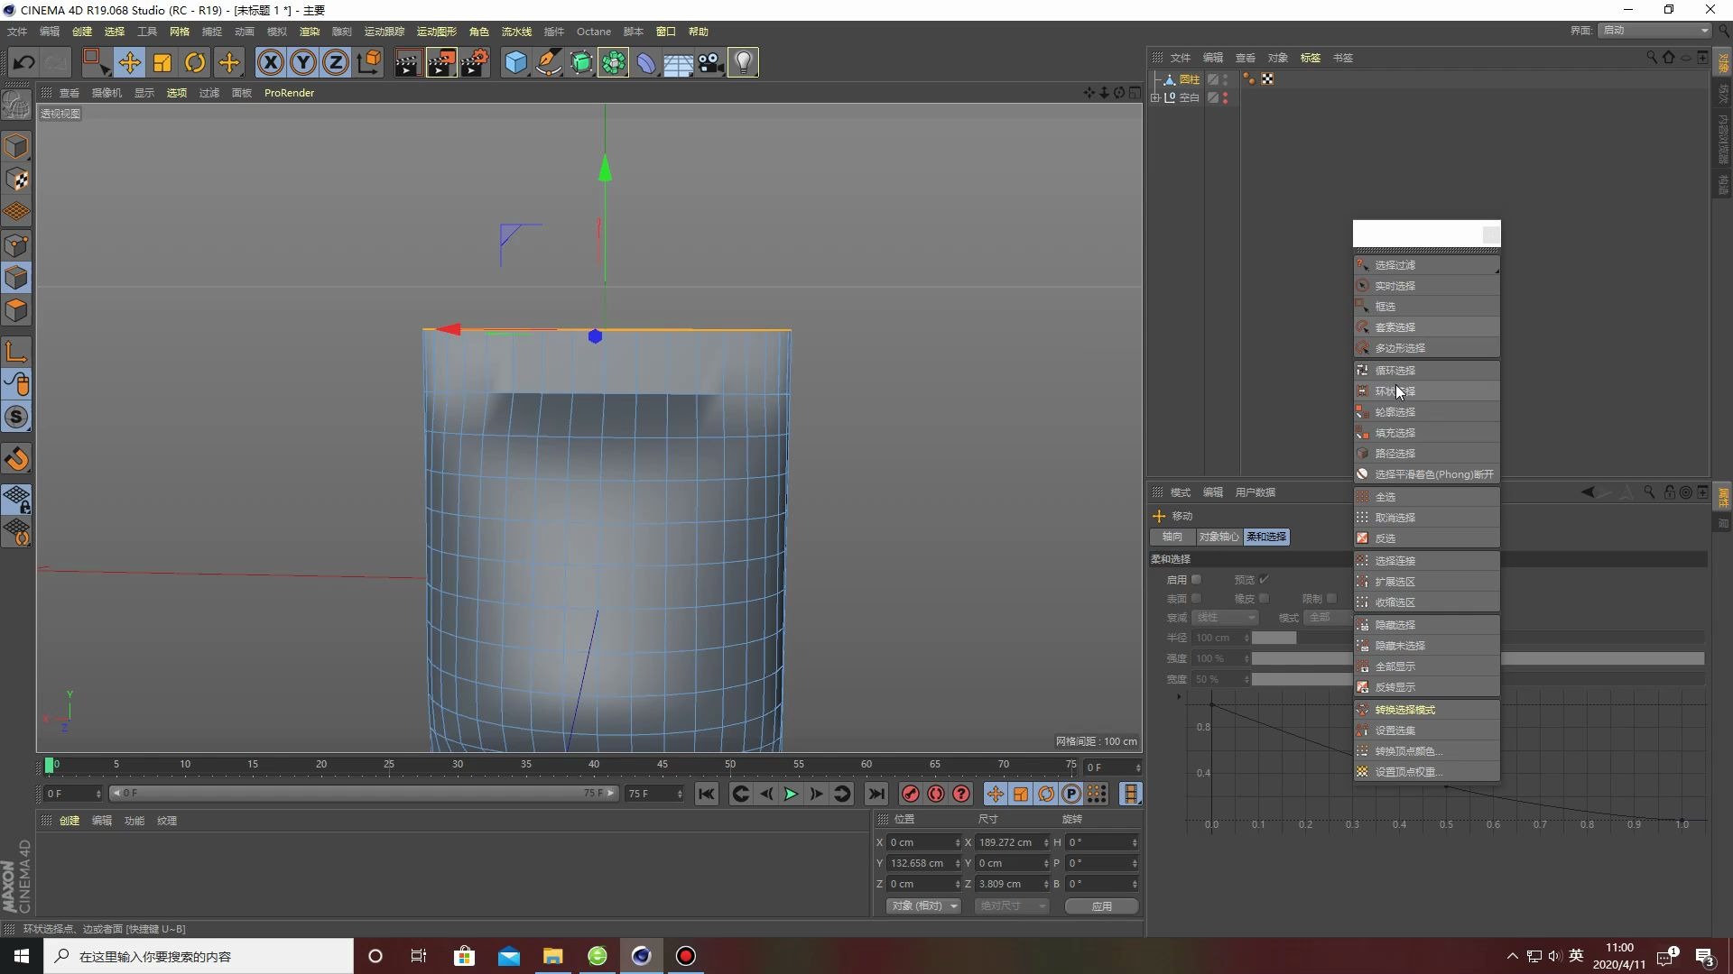Enable the 启用 soft selection checkbox
This screenshot has height=974, width=1733.
(1196, 580)
